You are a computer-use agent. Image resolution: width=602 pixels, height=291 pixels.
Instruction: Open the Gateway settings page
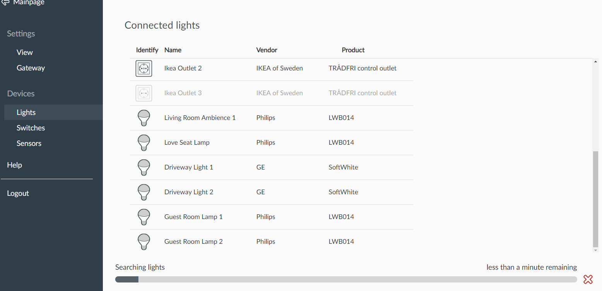click(31, 68)
